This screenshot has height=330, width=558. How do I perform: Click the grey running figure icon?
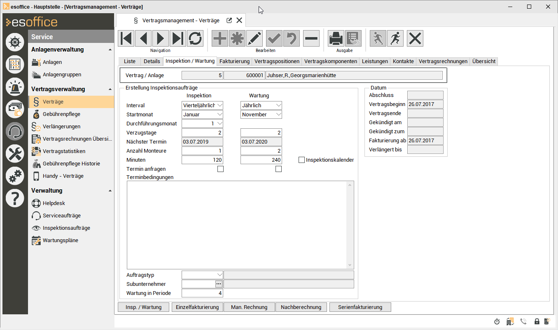pos(378,38)
